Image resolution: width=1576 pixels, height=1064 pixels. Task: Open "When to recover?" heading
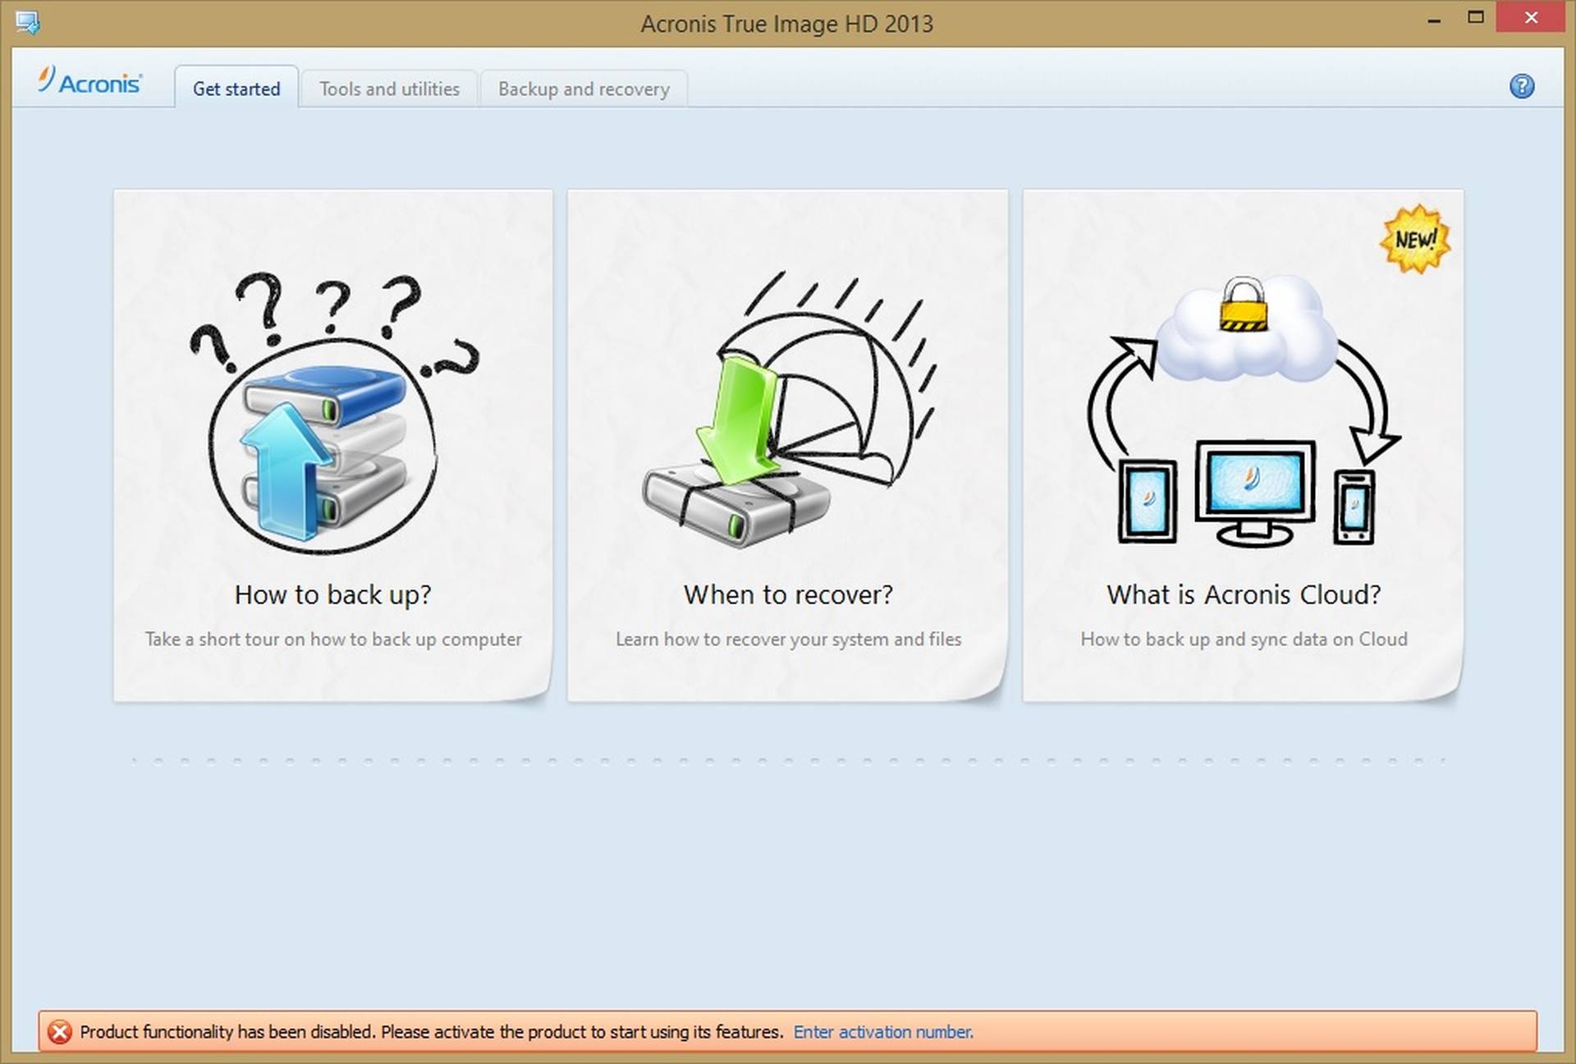pyautogui.click(x=788, y=594)
